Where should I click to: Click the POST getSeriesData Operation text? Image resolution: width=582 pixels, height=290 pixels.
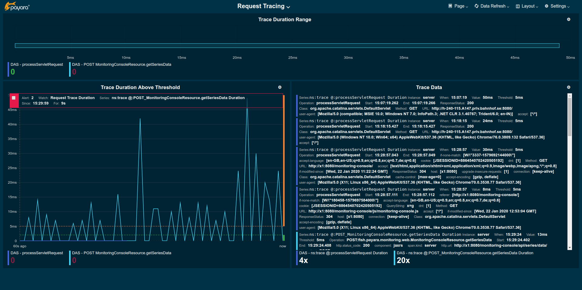pyautogui.click(x=419, y=240)
